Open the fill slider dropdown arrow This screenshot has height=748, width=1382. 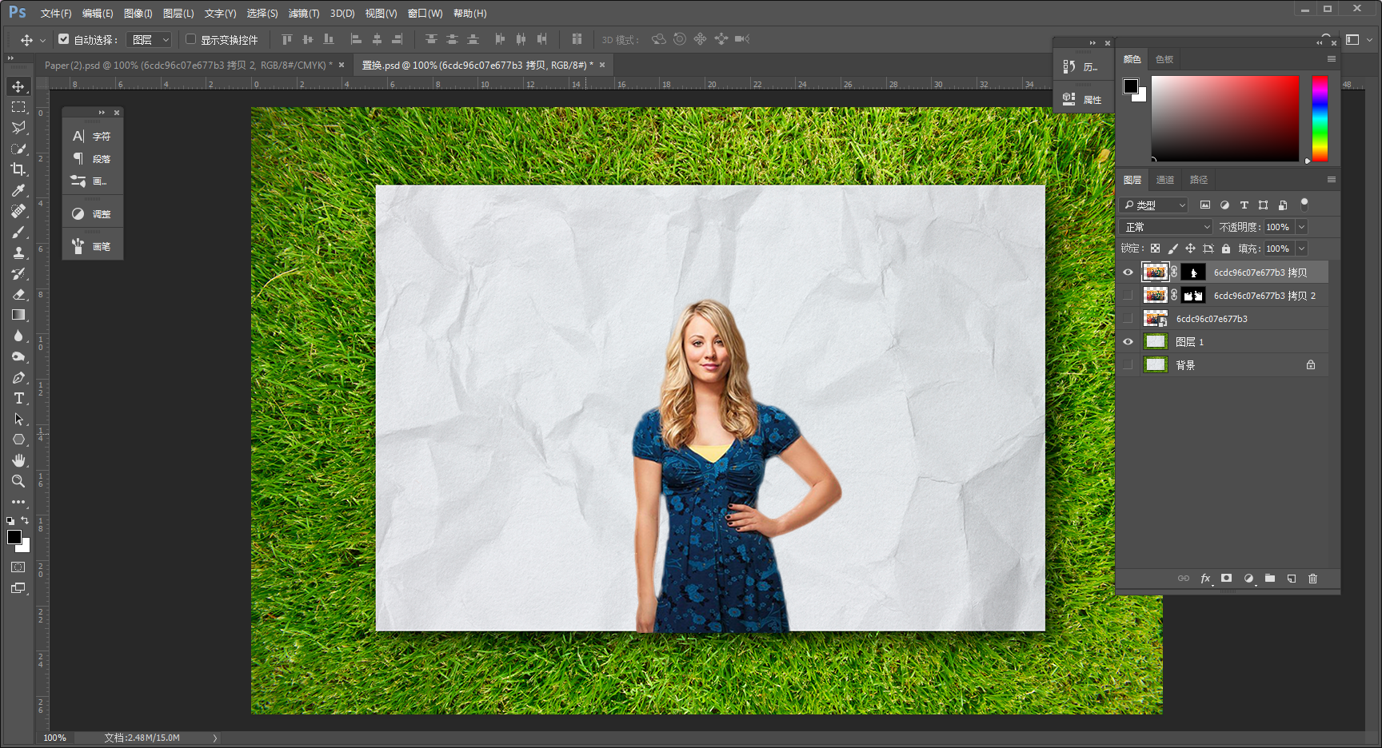tap(1301, 249)
